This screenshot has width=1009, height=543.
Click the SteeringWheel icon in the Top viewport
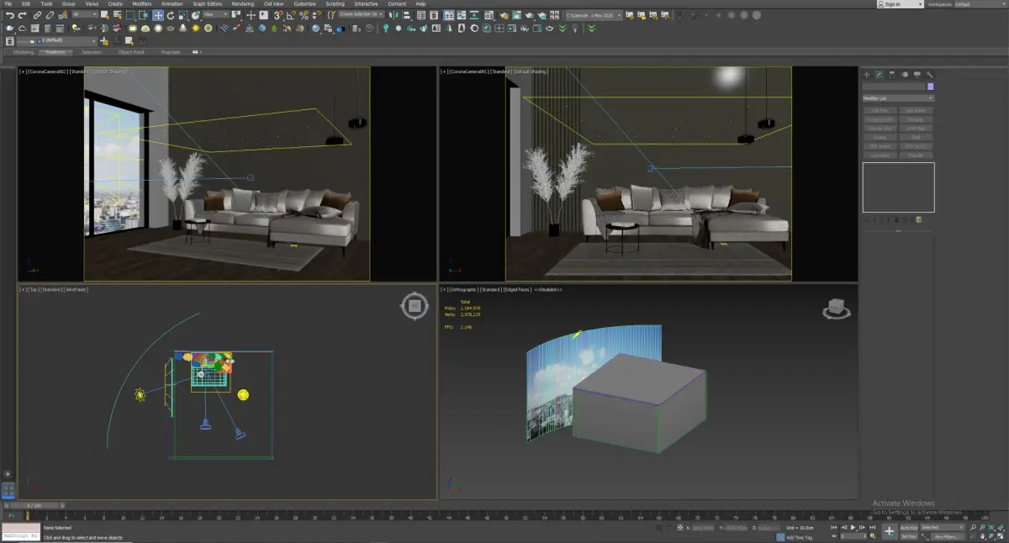(415, 306)
